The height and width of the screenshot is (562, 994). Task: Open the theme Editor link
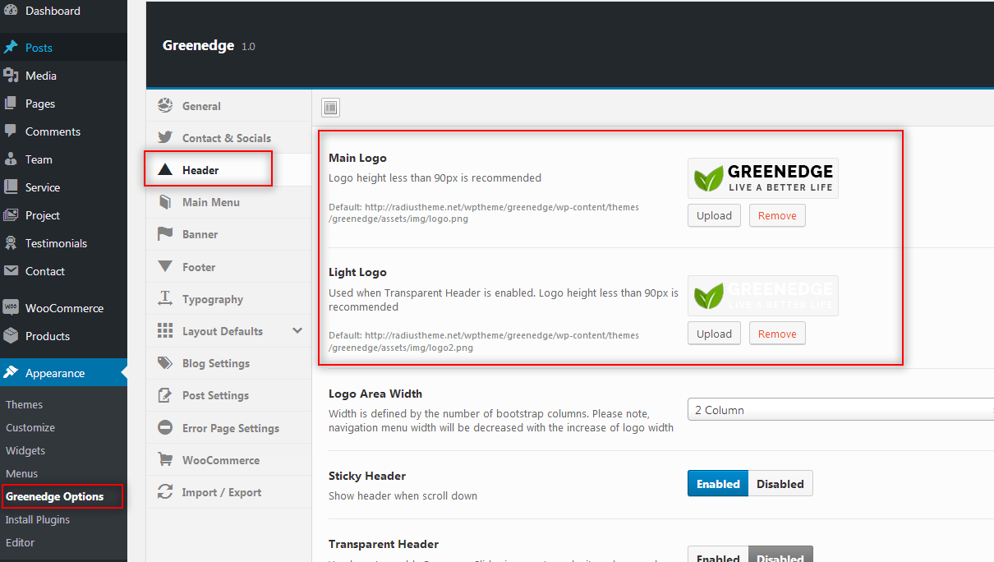pos(20,542)
